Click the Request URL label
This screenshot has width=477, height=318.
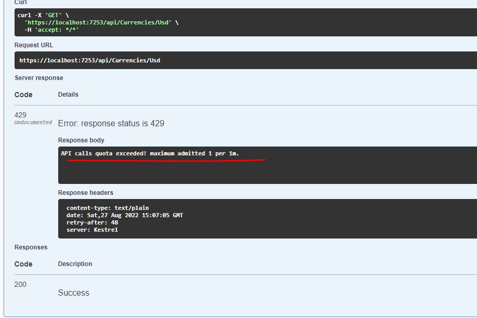point(34,45)
